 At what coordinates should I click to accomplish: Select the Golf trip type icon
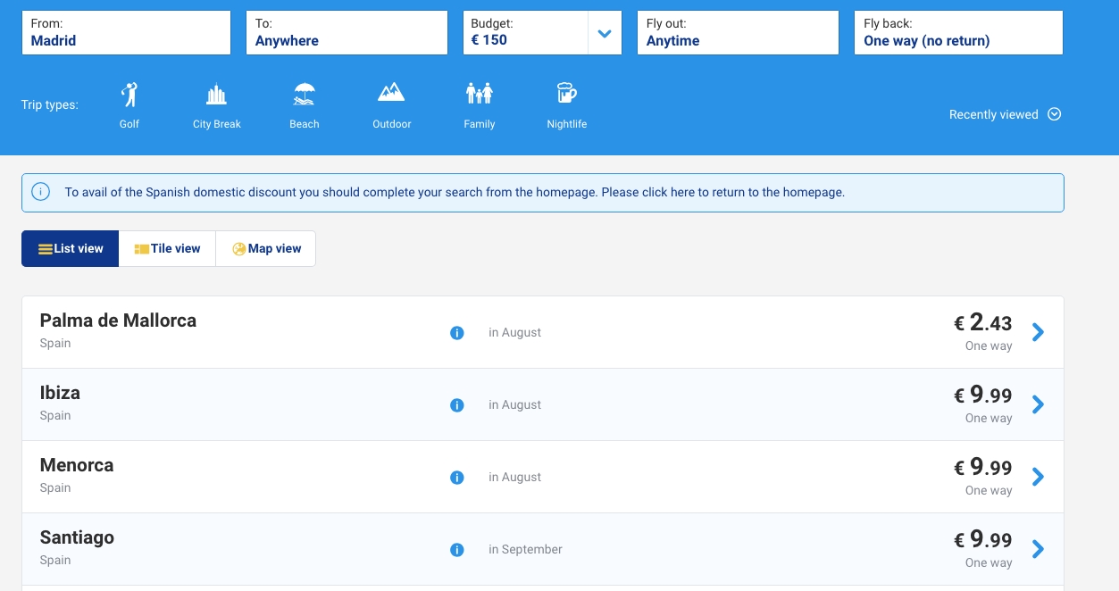(129, 95)
